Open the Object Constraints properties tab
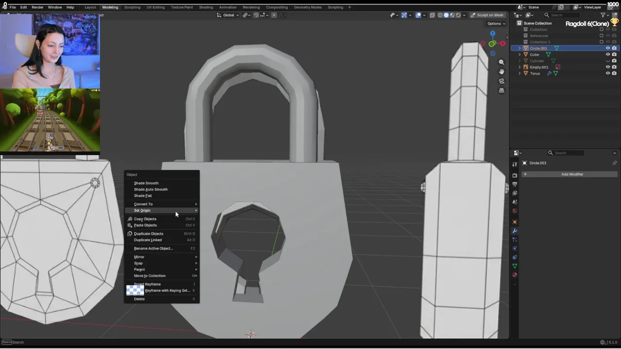Screen dimensions: 621x349 515,257
